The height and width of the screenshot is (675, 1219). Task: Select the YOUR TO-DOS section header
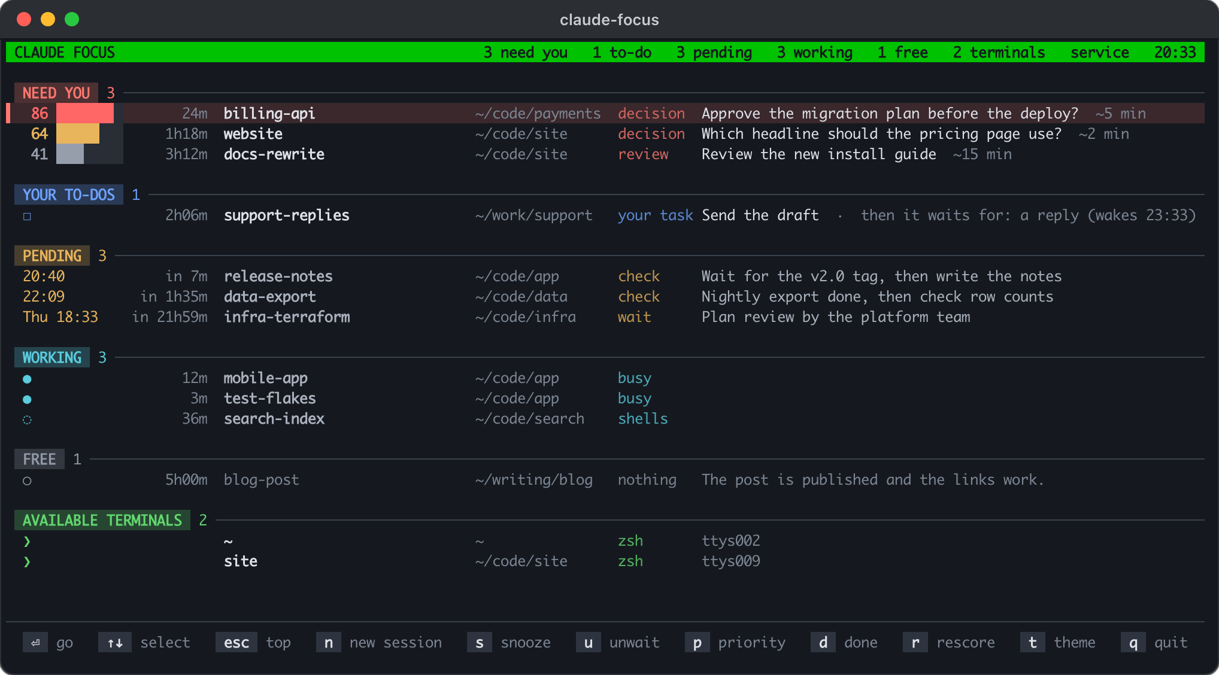point(69,194)
